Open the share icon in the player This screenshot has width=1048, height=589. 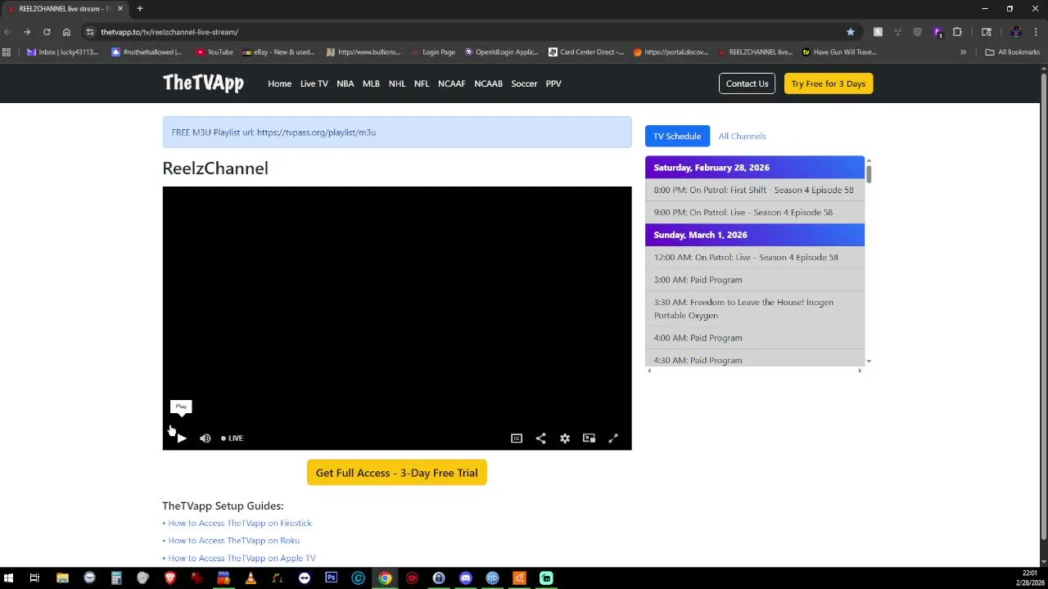[540, 438]
